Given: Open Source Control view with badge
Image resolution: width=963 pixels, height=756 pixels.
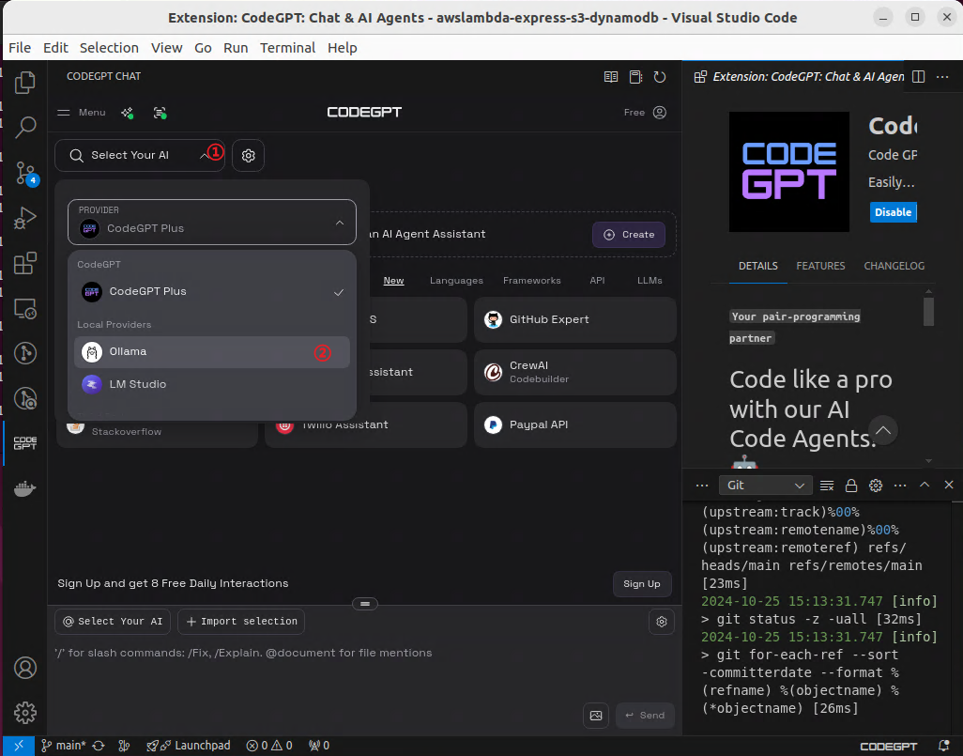Looking at the screenshot, I should click(x=25, y=173).
